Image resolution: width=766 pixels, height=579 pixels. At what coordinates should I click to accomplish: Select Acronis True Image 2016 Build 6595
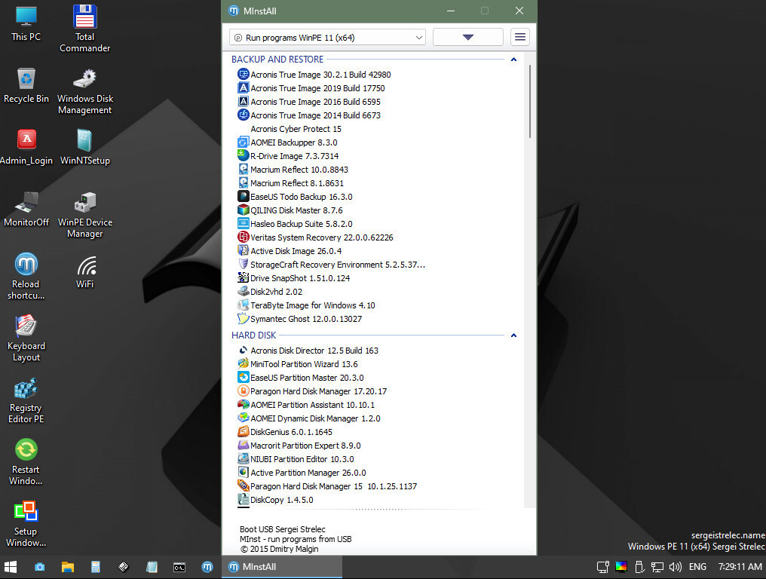(x=316, y=102)
